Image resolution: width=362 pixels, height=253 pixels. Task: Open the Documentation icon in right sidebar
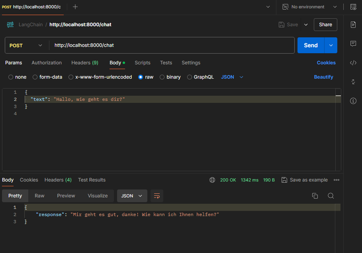pyautogui.click(x=353, y=25)
